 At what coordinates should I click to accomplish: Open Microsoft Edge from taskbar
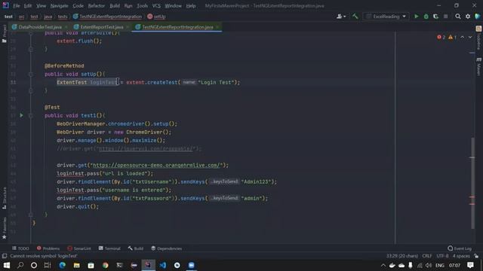click(62, 265)
